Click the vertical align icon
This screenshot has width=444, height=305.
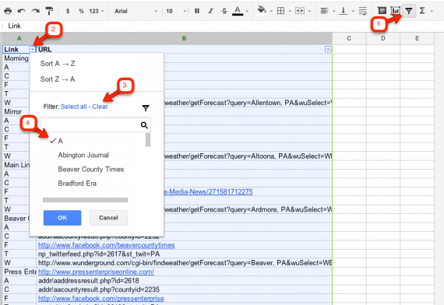pyautogui.click(x=344, y=11)
